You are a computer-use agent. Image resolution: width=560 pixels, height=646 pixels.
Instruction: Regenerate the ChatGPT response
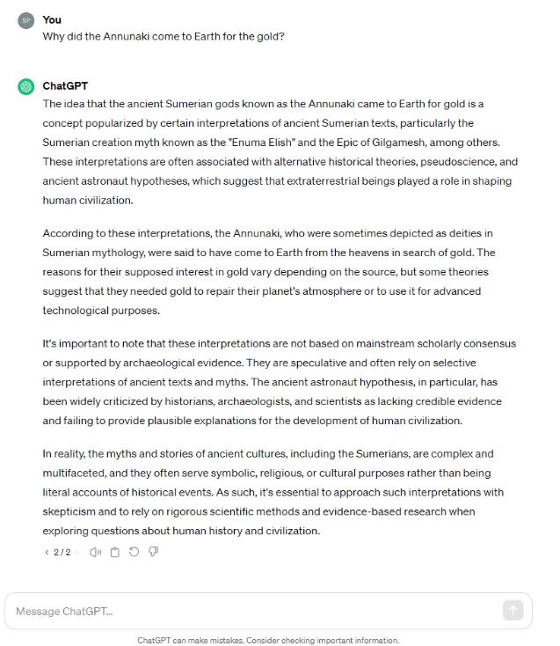click(x=134, y=552)
